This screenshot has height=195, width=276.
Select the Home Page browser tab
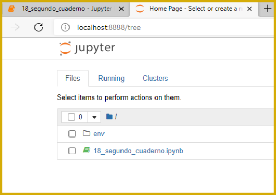coord(194,9)
